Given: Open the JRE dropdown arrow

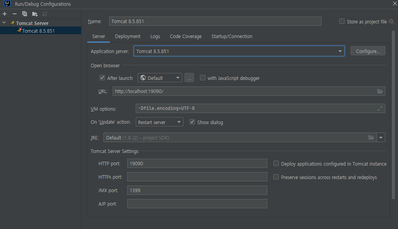Looking at the screenshot, I should point(381,138).
